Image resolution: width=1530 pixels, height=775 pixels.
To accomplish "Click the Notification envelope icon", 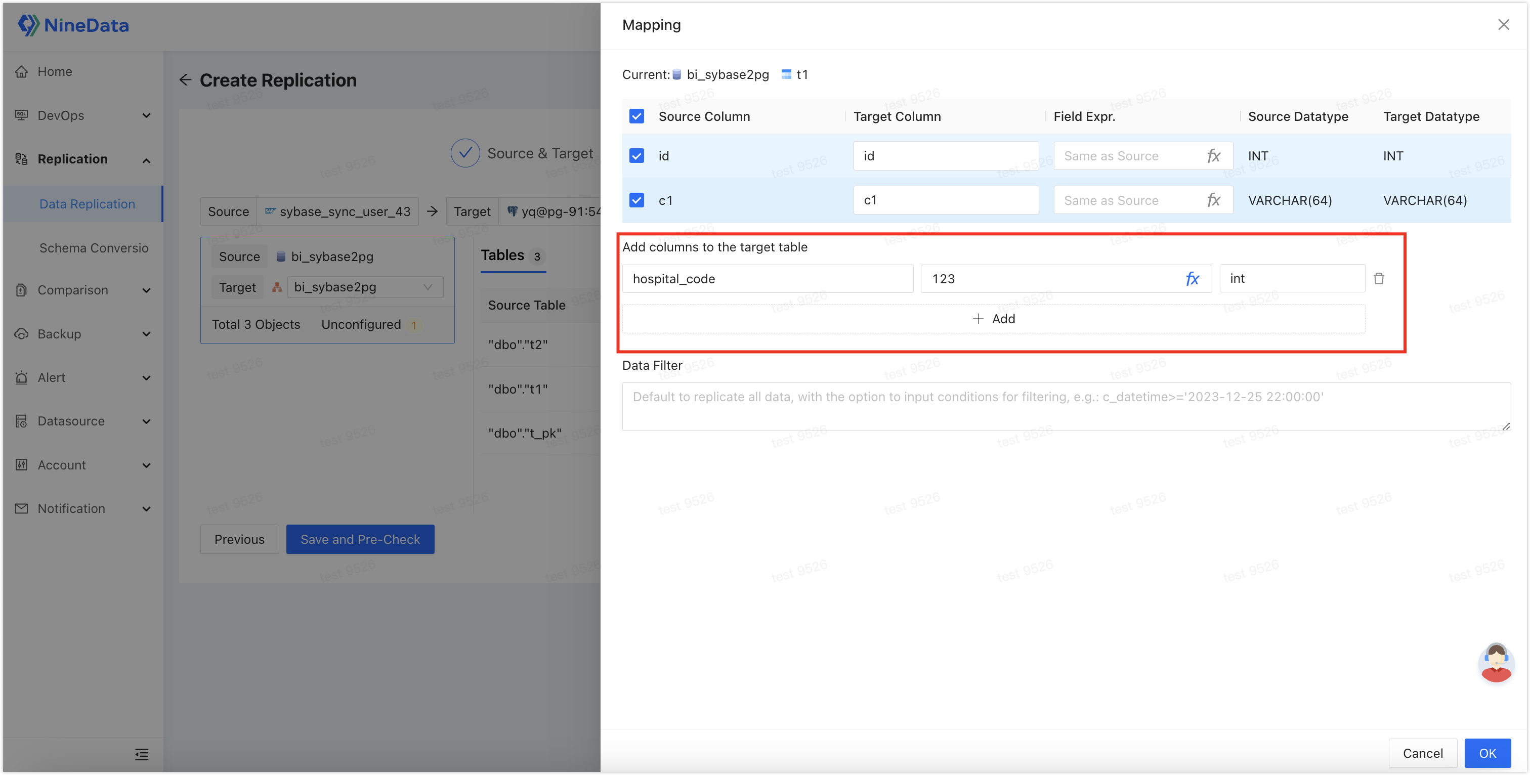I will tap(21, 508).
